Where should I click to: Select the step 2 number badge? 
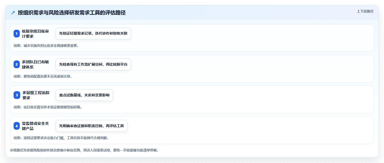click(x=17, y=64)
